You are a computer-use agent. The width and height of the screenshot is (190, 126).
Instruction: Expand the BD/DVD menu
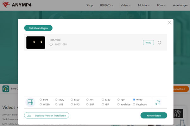(x=107, y=5)
